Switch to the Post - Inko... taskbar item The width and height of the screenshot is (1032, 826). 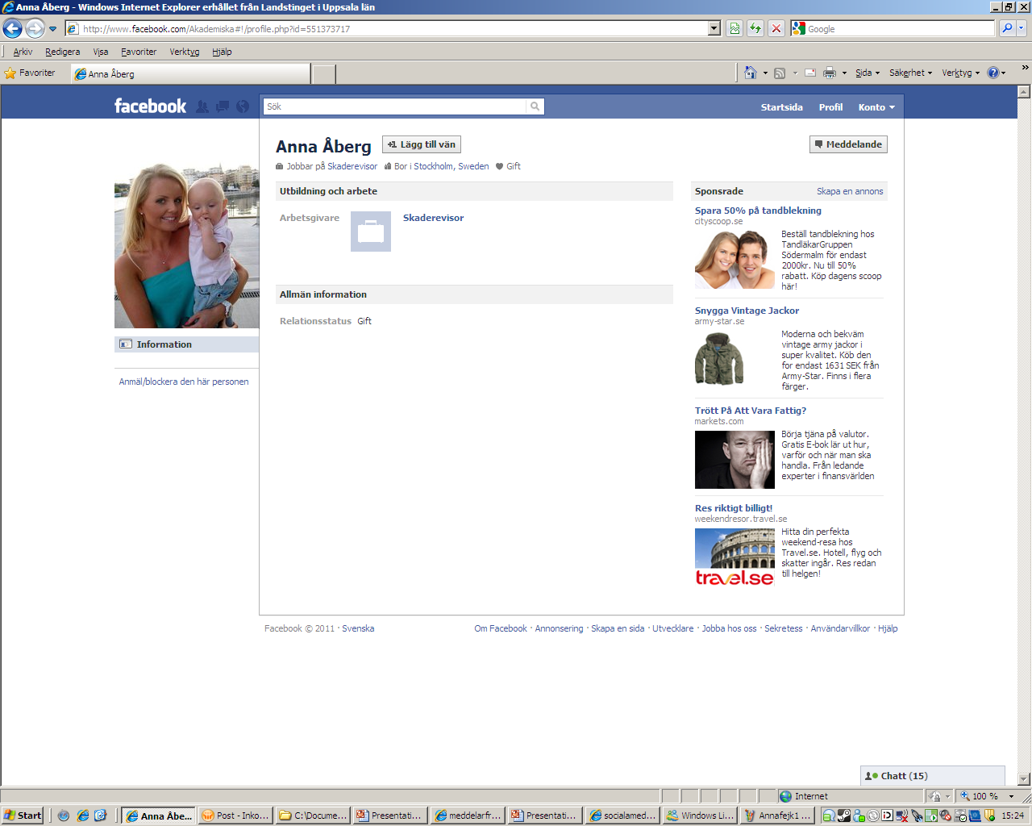point(235,816)
